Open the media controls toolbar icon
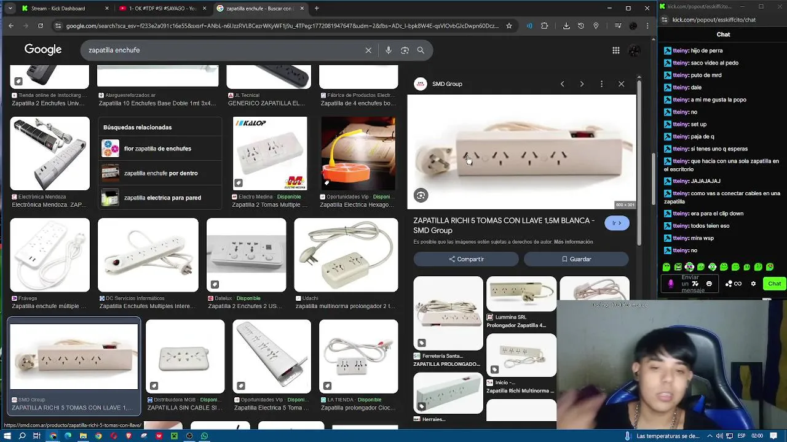This screenshot has width=787, height=442. [618, 26]
